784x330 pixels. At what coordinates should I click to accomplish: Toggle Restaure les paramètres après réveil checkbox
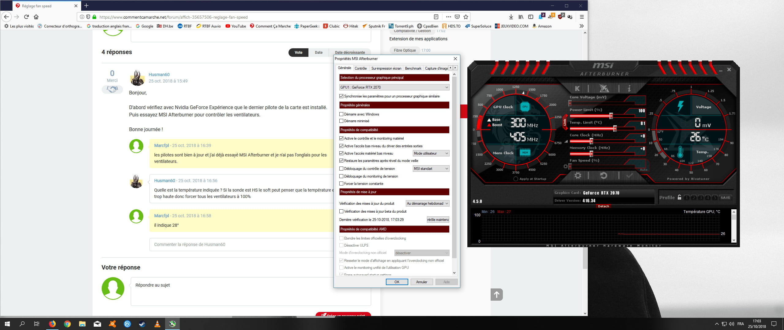(341, 161)
